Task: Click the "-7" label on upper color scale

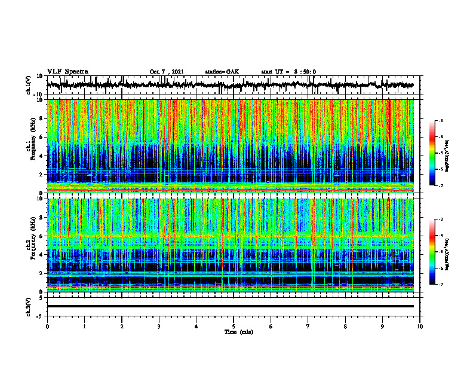Action: (x=440, y=185)
